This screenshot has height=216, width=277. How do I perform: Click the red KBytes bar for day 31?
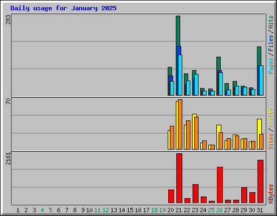(x=260, y=181)
